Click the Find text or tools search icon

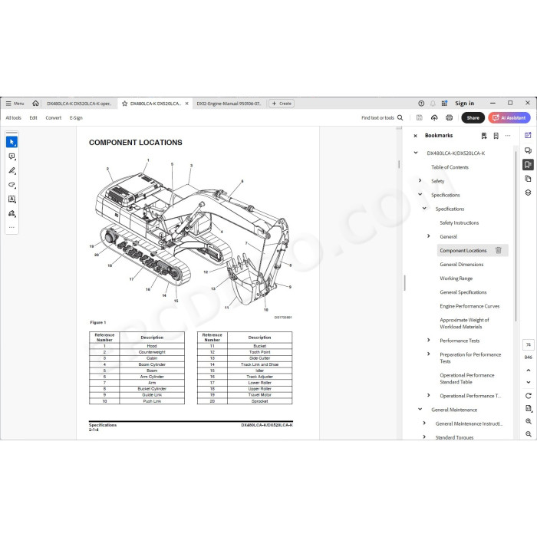(400, 118)
